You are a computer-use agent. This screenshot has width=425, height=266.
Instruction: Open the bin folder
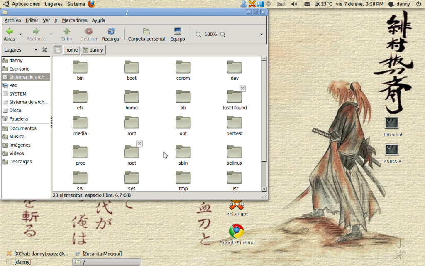coord(80,70)
